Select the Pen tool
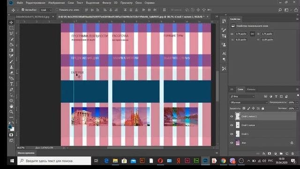 pos(11,90)
